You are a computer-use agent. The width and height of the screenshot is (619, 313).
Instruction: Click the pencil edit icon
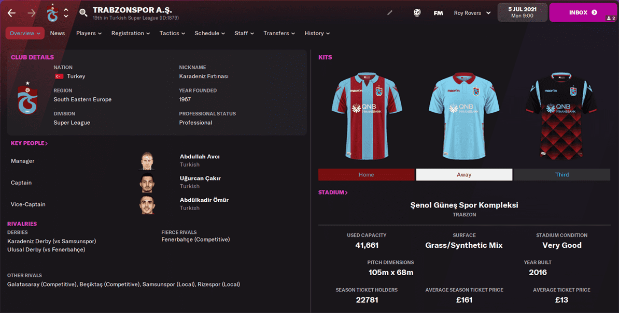[x=390, y=12]
